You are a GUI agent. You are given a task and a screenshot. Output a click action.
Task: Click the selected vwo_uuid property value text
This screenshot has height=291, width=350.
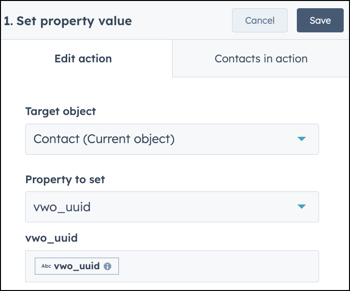pyautogui.click(x=62, y=207)
